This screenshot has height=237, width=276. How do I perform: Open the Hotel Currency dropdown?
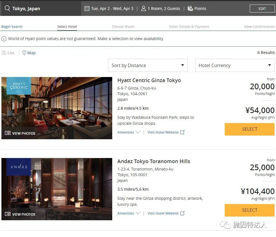[235, 65]
